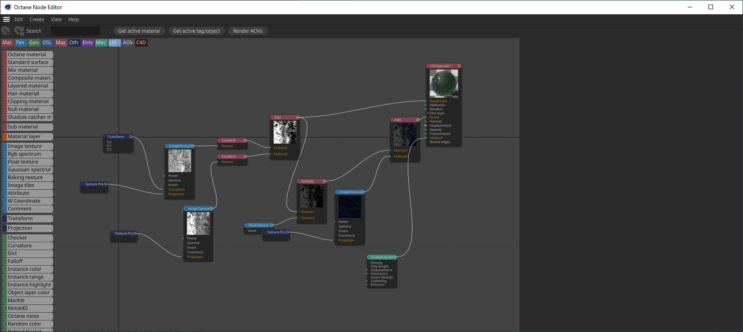Select the Scattering Medium node header
Screen dimensions: 743x332
[x=381, y=257]
